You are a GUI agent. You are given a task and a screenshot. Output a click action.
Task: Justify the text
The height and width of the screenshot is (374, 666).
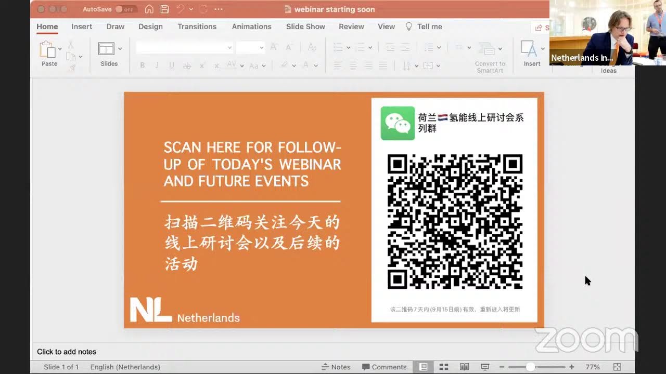coord(383,65)
